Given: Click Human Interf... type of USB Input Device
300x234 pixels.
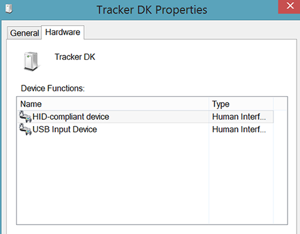Looking at the screenshot, I should pyautogui.click(x=239, y=130).
